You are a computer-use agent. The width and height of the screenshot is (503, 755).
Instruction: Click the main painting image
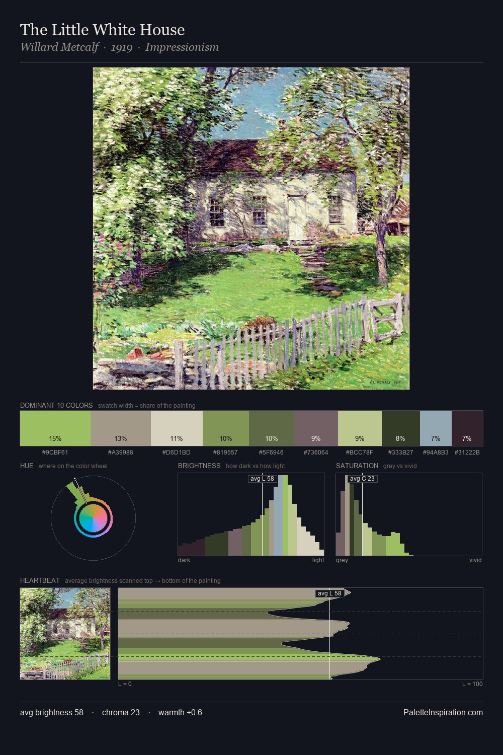coord(251,229)
